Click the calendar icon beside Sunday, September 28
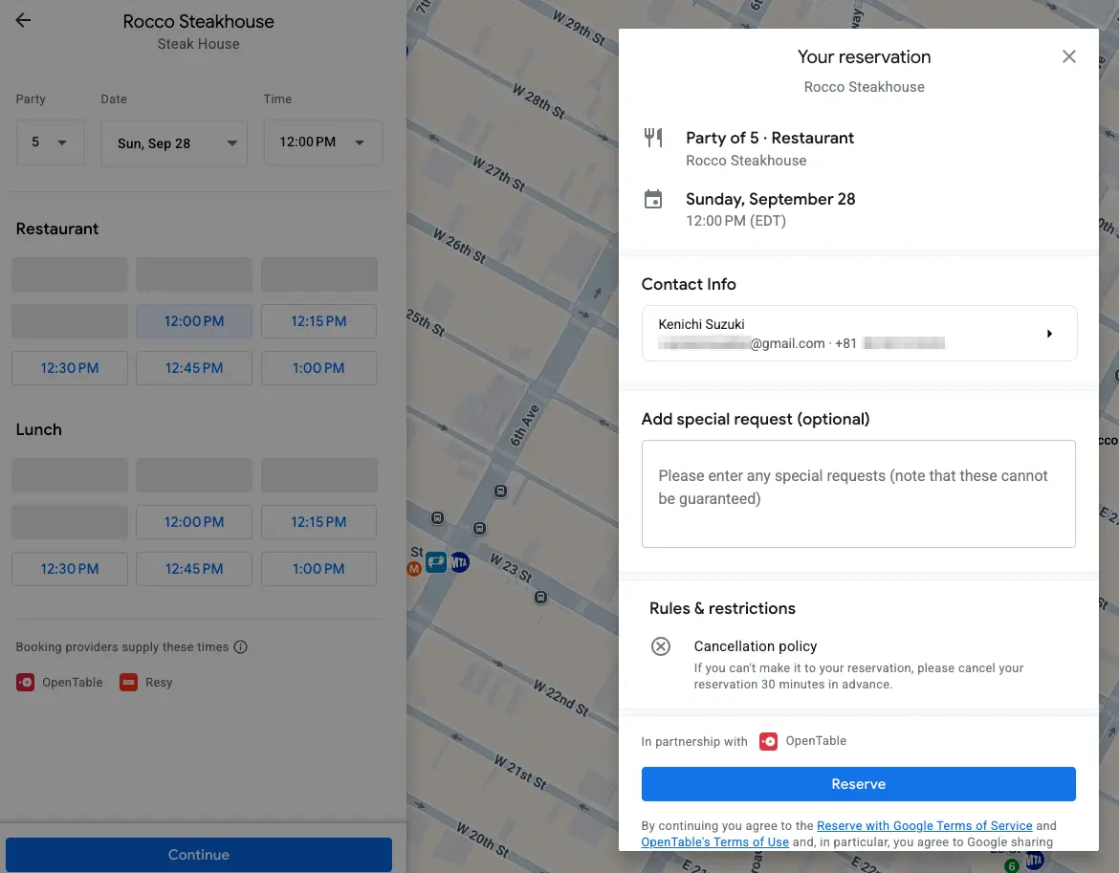This screenshot has height=873, width=1119. click(653, 199)
